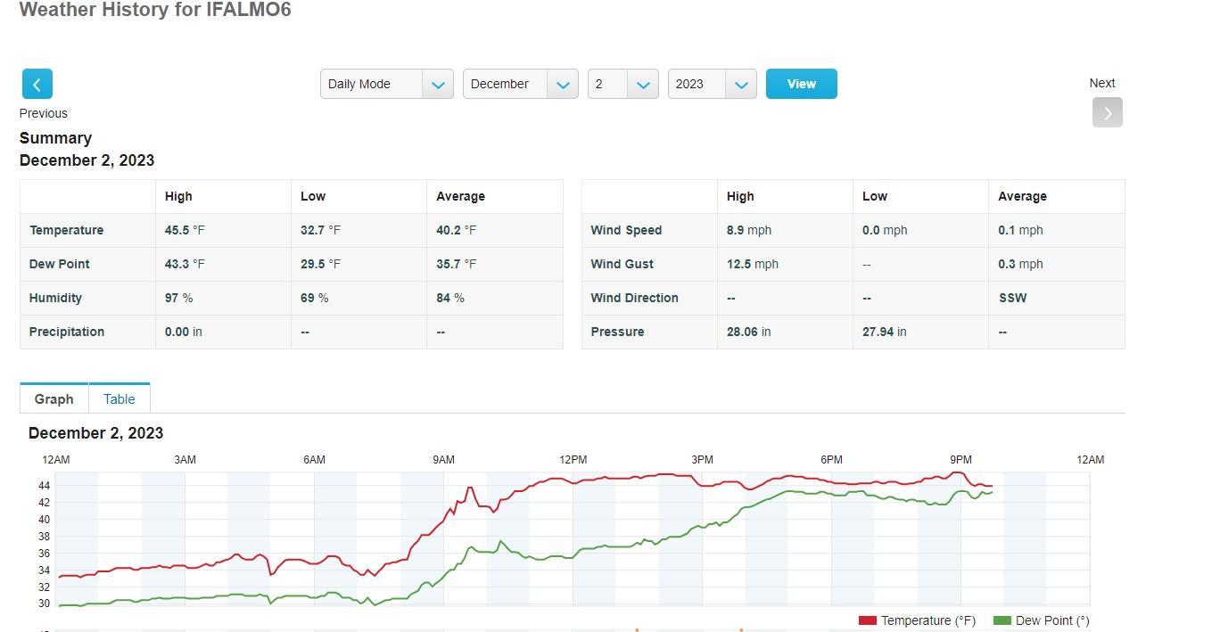Select the Precipitation row label

(x=67, y=332)
